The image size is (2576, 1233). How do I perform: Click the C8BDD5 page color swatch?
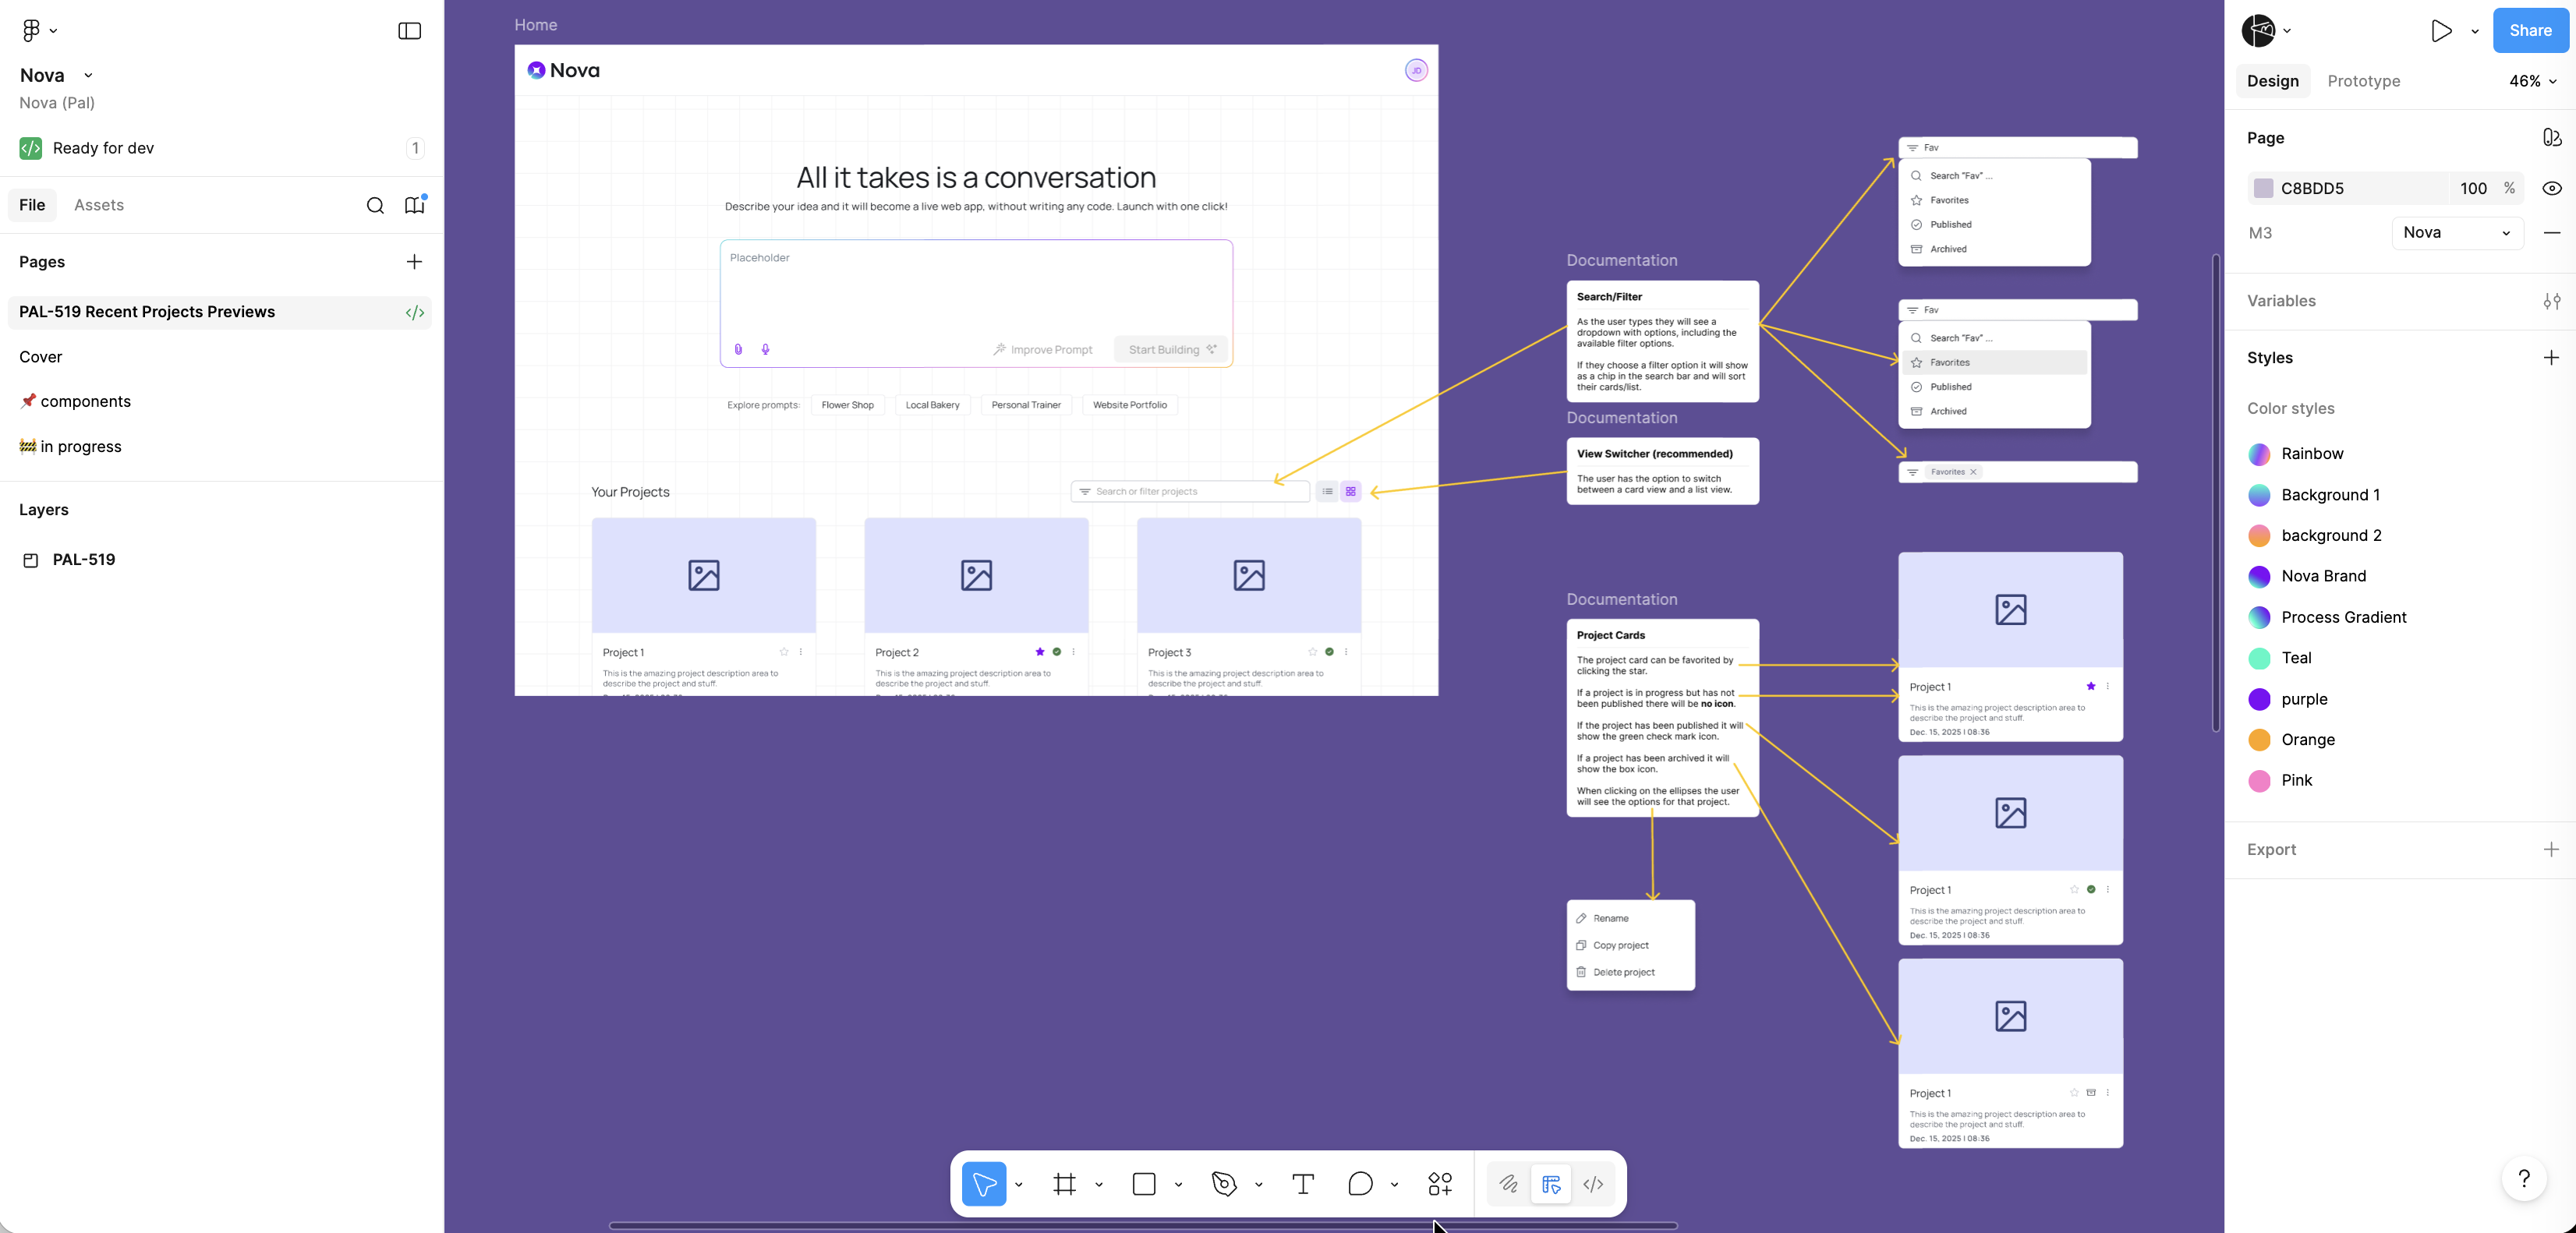point(2264,188)
